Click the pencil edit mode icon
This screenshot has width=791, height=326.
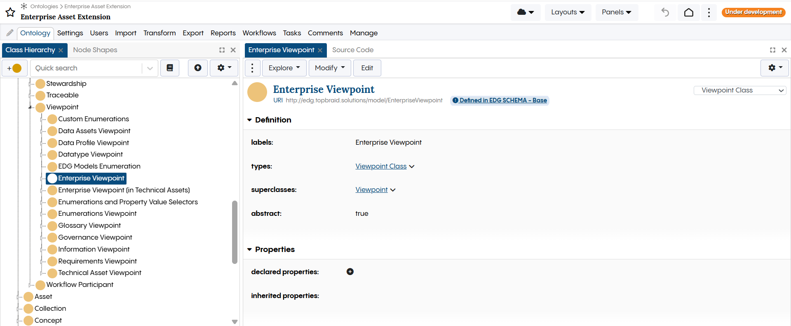click(x=10, y=33)
